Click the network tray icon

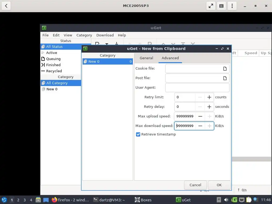(x=242, y=200)
